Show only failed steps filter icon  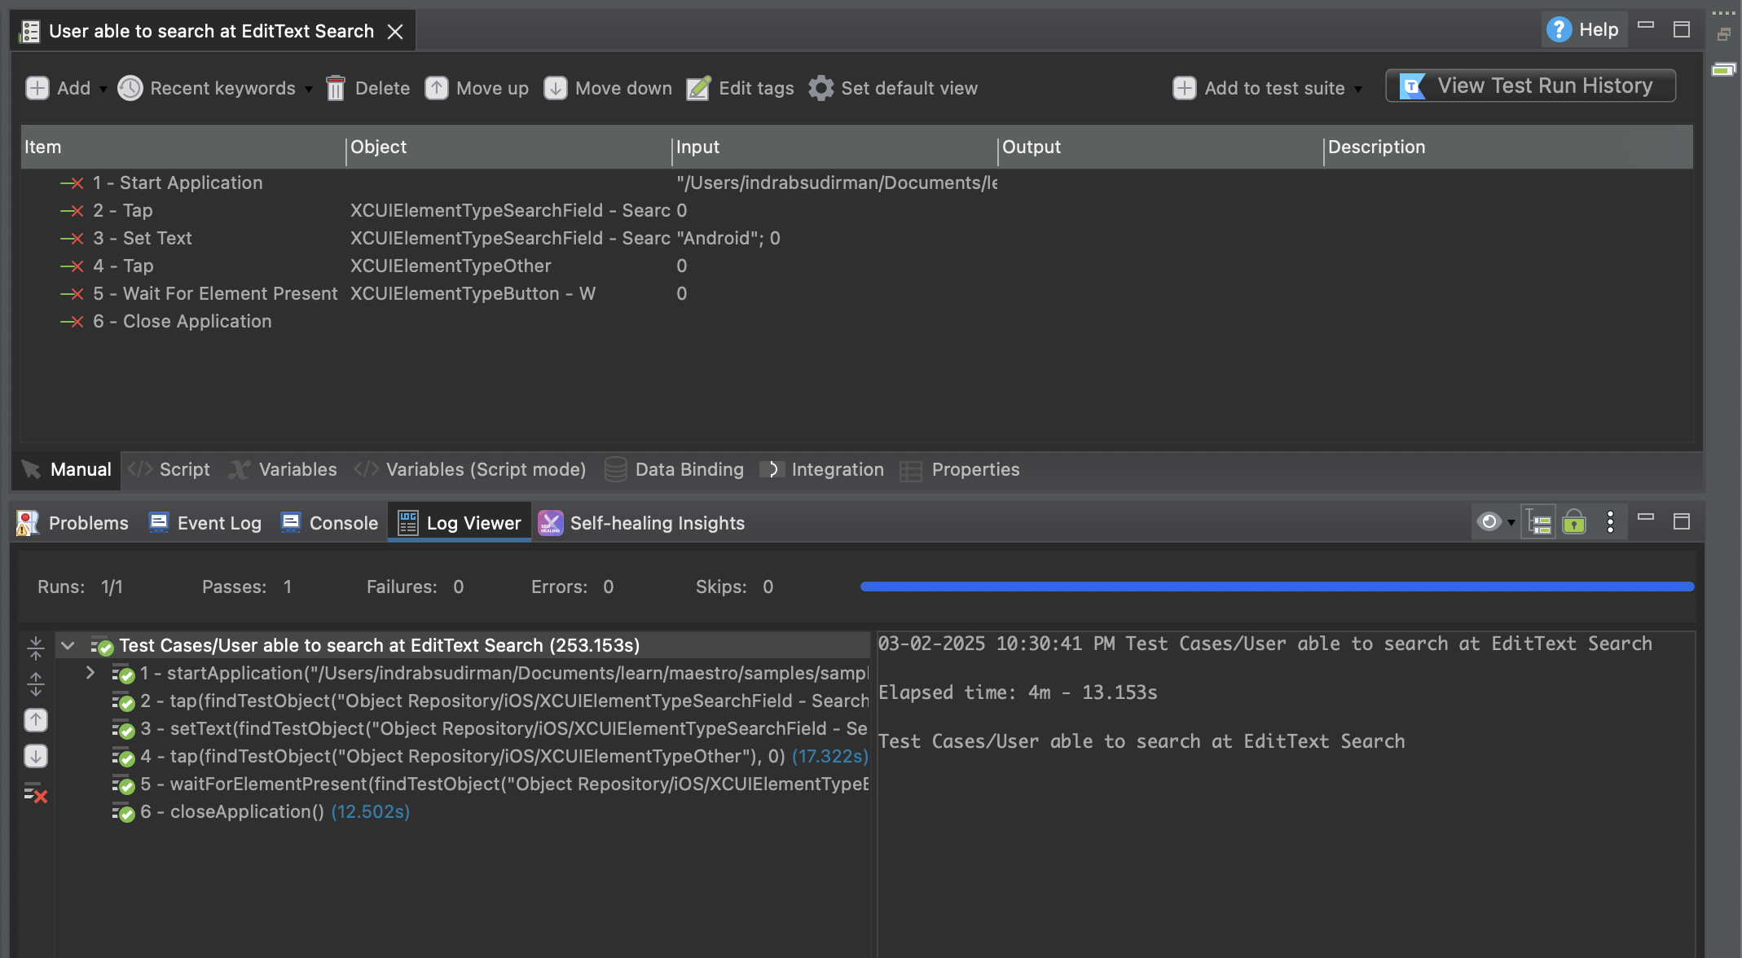(x=36, y=793)
